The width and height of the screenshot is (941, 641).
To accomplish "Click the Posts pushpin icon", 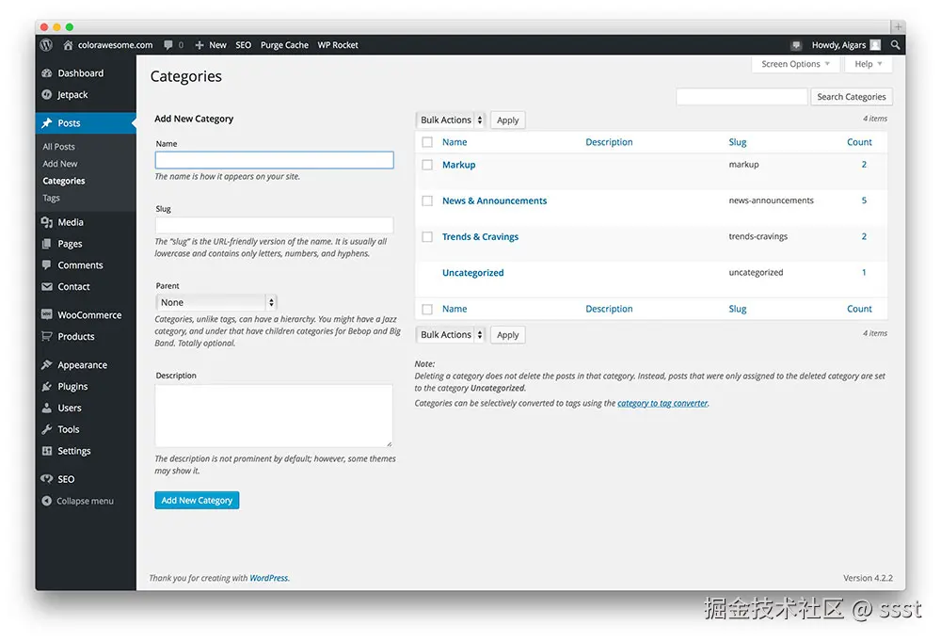I will coord(47,123).
